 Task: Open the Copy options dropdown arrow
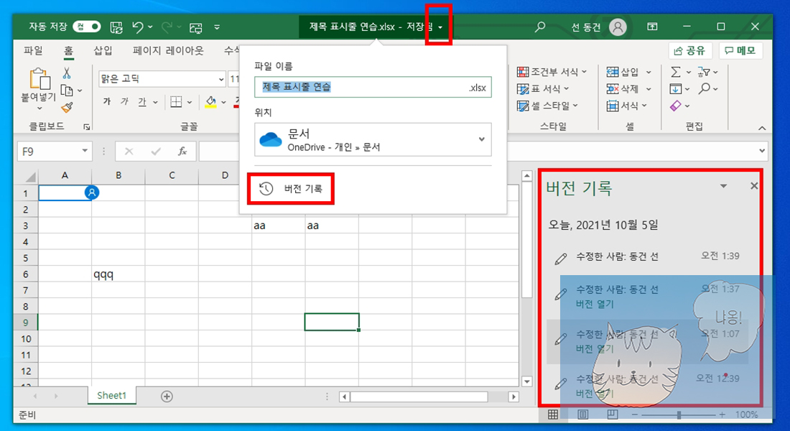[80, 91]
